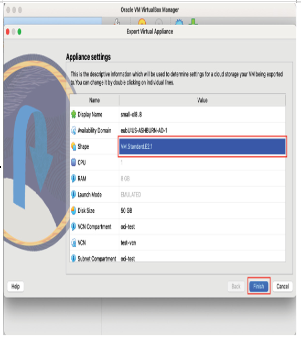Click the CPU chip icon
The height and width of the screenshot is (340, 301).
point(73,162)
